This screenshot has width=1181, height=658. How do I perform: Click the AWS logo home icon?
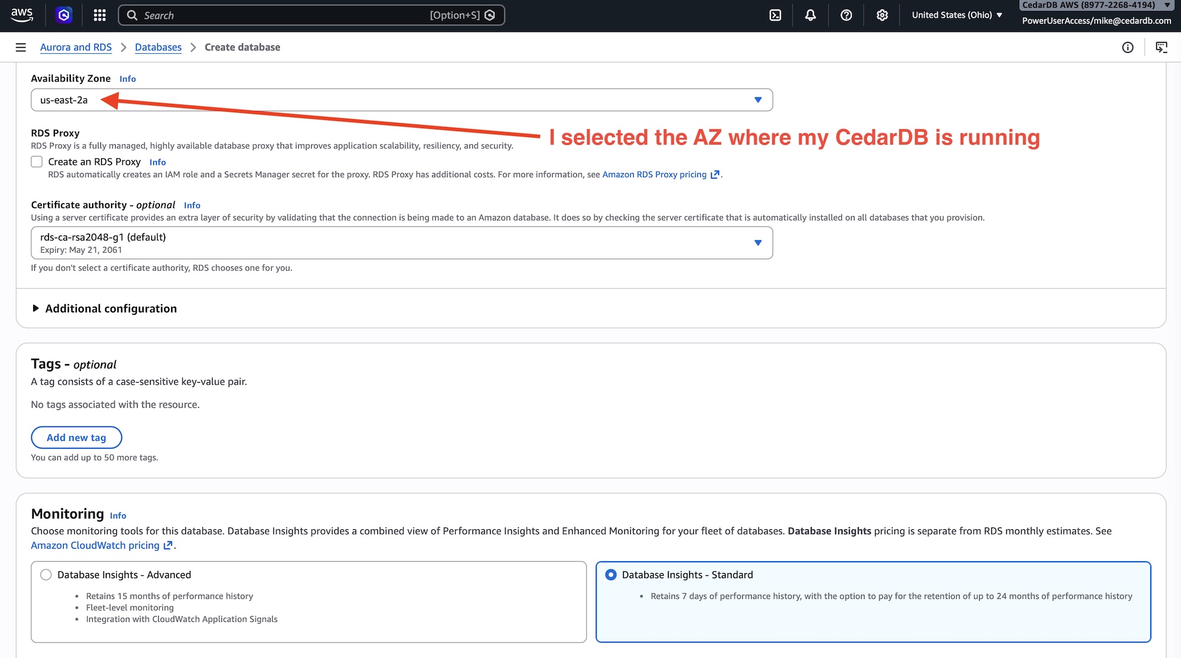pos(22,15)
